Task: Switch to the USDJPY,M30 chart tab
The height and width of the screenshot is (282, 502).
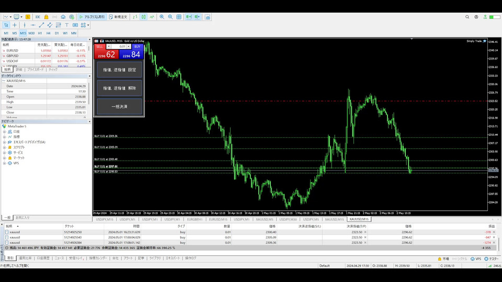Action: (288, 219)
